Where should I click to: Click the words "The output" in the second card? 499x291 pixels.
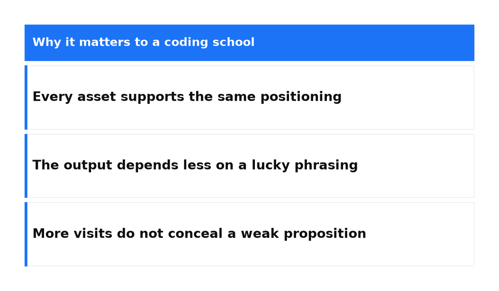73,165
